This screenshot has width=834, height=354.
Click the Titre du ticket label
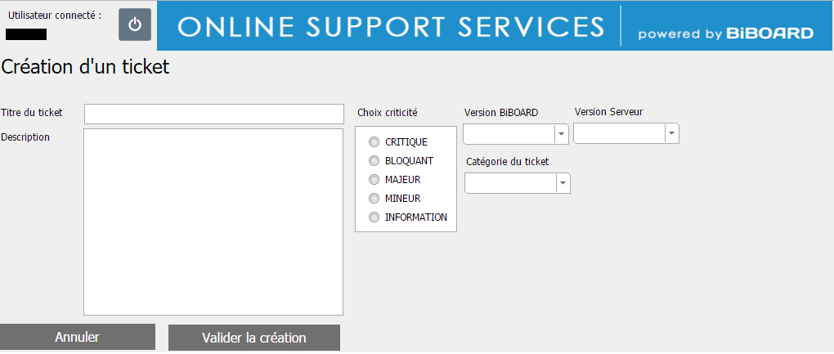32,112
